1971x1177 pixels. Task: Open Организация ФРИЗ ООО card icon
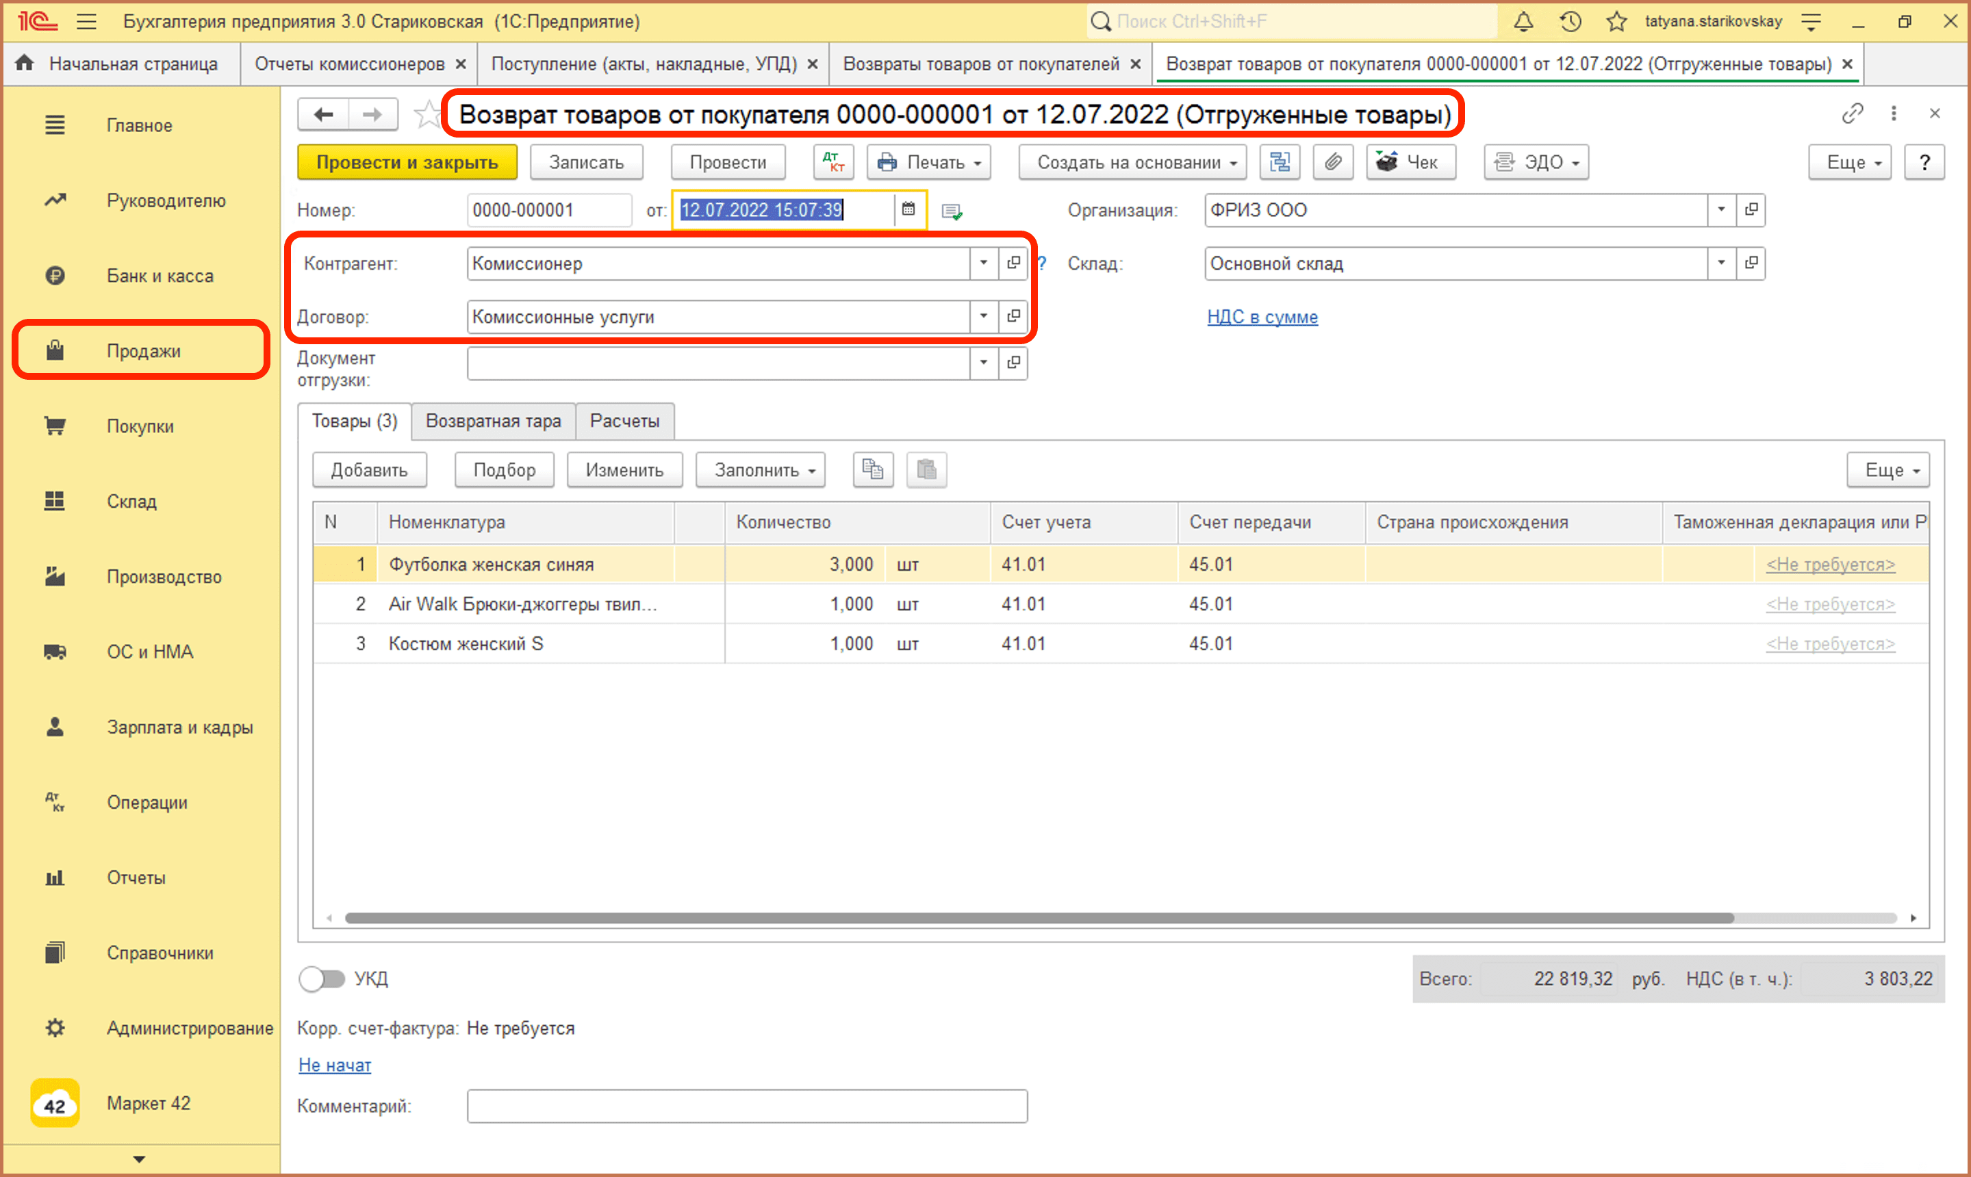pos(1751,210)
